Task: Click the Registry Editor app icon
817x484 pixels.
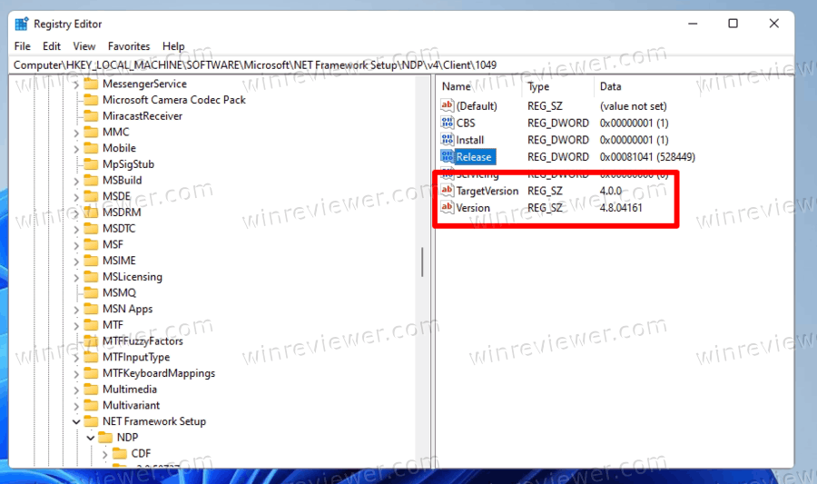Action: pyautogui.click(x=22, y=24)
